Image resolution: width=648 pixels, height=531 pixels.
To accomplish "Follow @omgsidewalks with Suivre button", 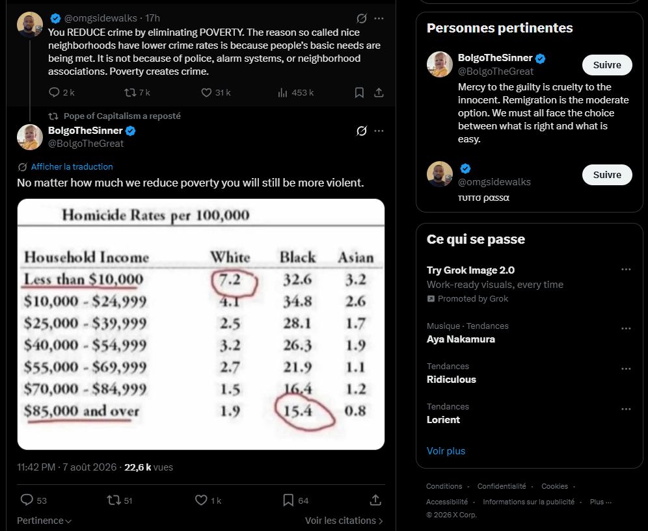I will 606,175.
